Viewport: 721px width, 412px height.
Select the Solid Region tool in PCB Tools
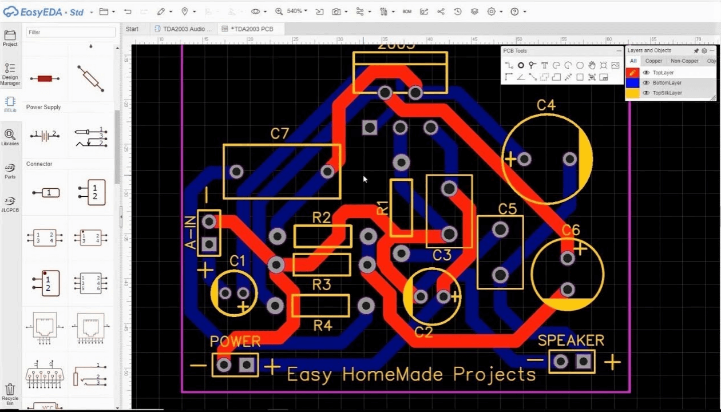(556, 77)
